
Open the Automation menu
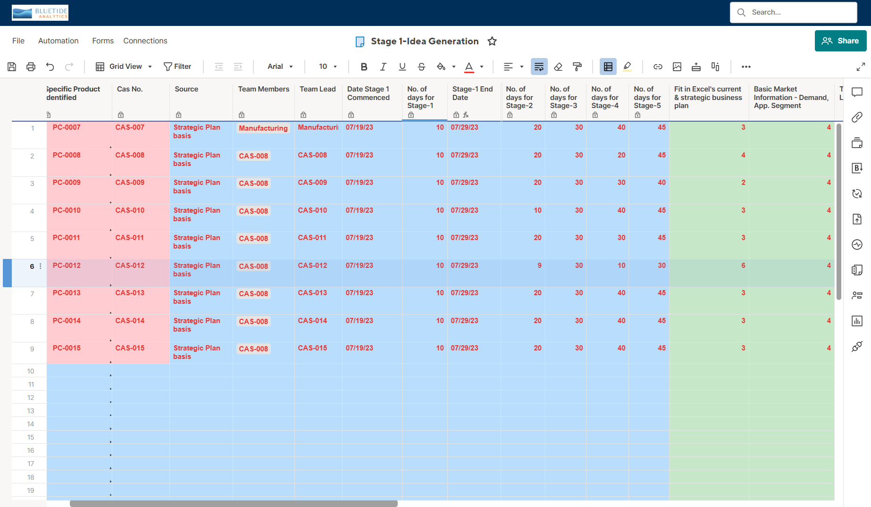(x=59, y=41)
